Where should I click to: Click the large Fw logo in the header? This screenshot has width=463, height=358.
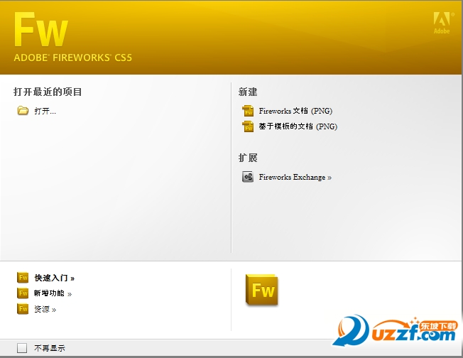41,30
